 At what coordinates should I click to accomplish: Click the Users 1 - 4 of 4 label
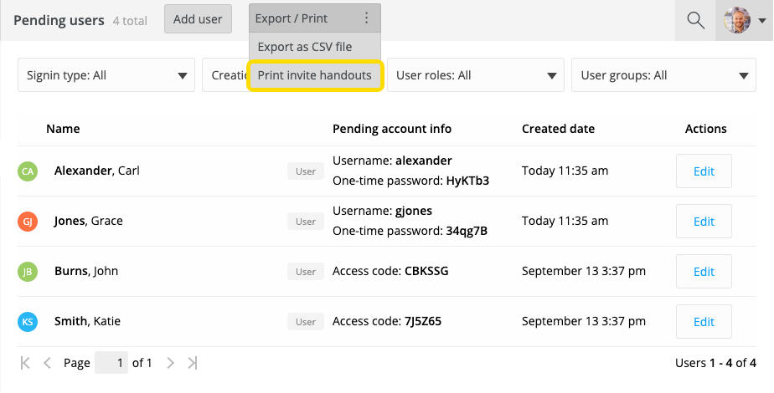tap(715, 363)
